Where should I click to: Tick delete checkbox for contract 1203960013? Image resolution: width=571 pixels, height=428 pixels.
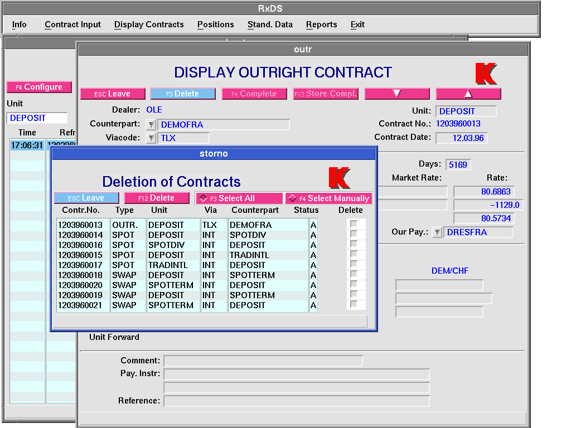(353, 224)
